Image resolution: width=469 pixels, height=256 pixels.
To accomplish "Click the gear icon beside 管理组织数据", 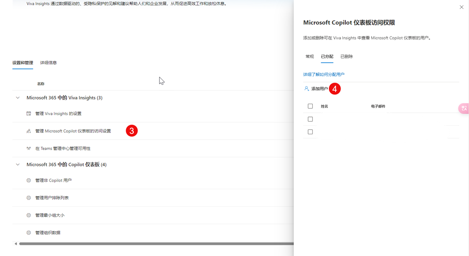I will [x=29, y=232].
